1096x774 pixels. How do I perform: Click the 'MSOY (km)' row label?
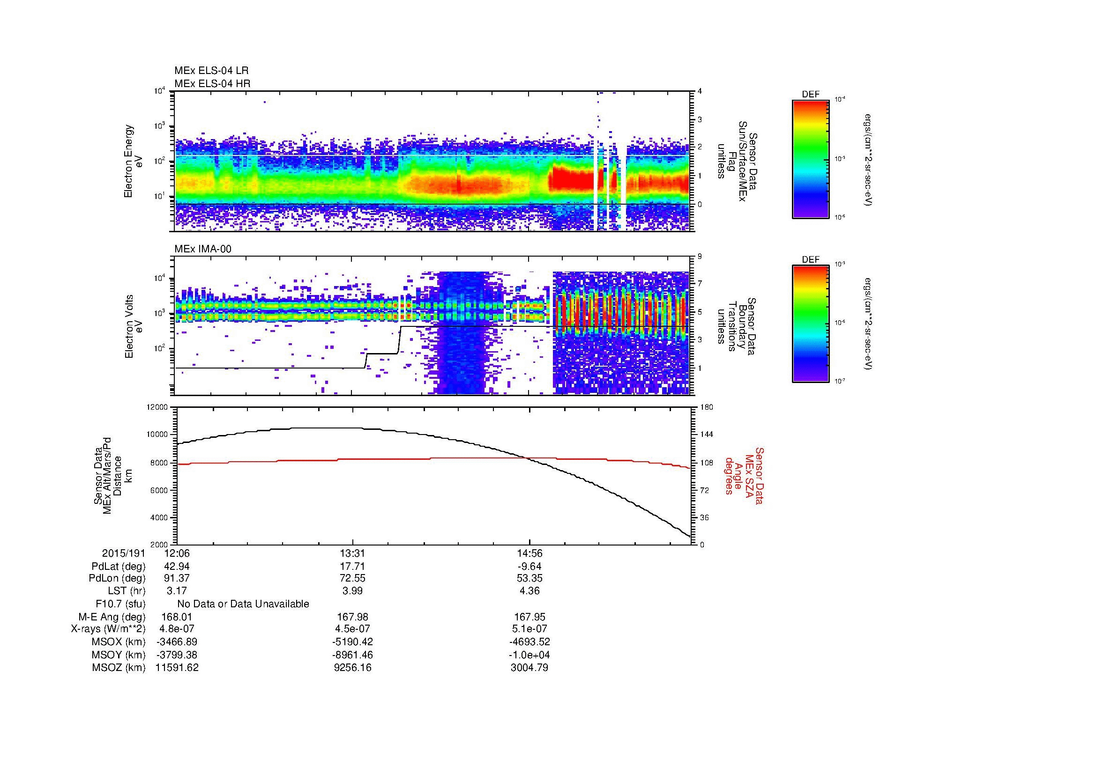click(119, 655)
